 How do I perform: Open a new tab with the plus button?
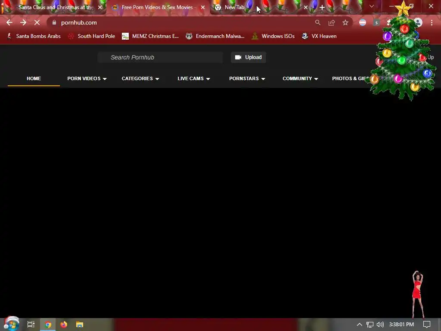[322, 7]
